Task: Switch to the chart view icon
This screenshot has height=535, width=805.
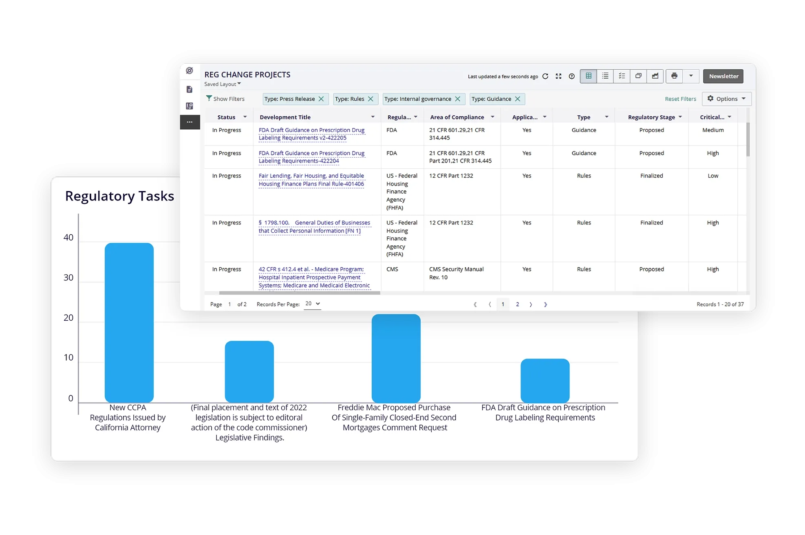Action: coord(655,76)
